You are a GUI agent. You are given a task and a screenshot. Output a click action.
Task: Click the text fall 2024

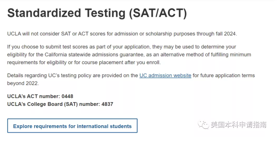pos(225,34)
